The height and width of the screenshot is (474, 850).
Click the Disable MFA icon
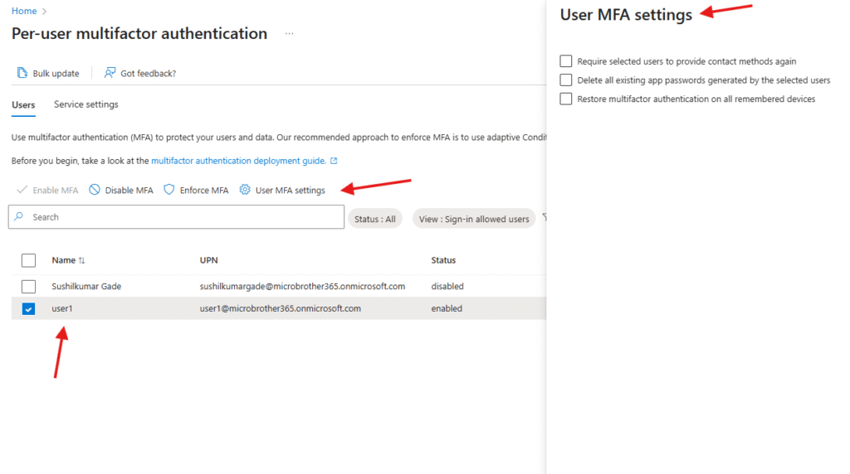point(95,190)
